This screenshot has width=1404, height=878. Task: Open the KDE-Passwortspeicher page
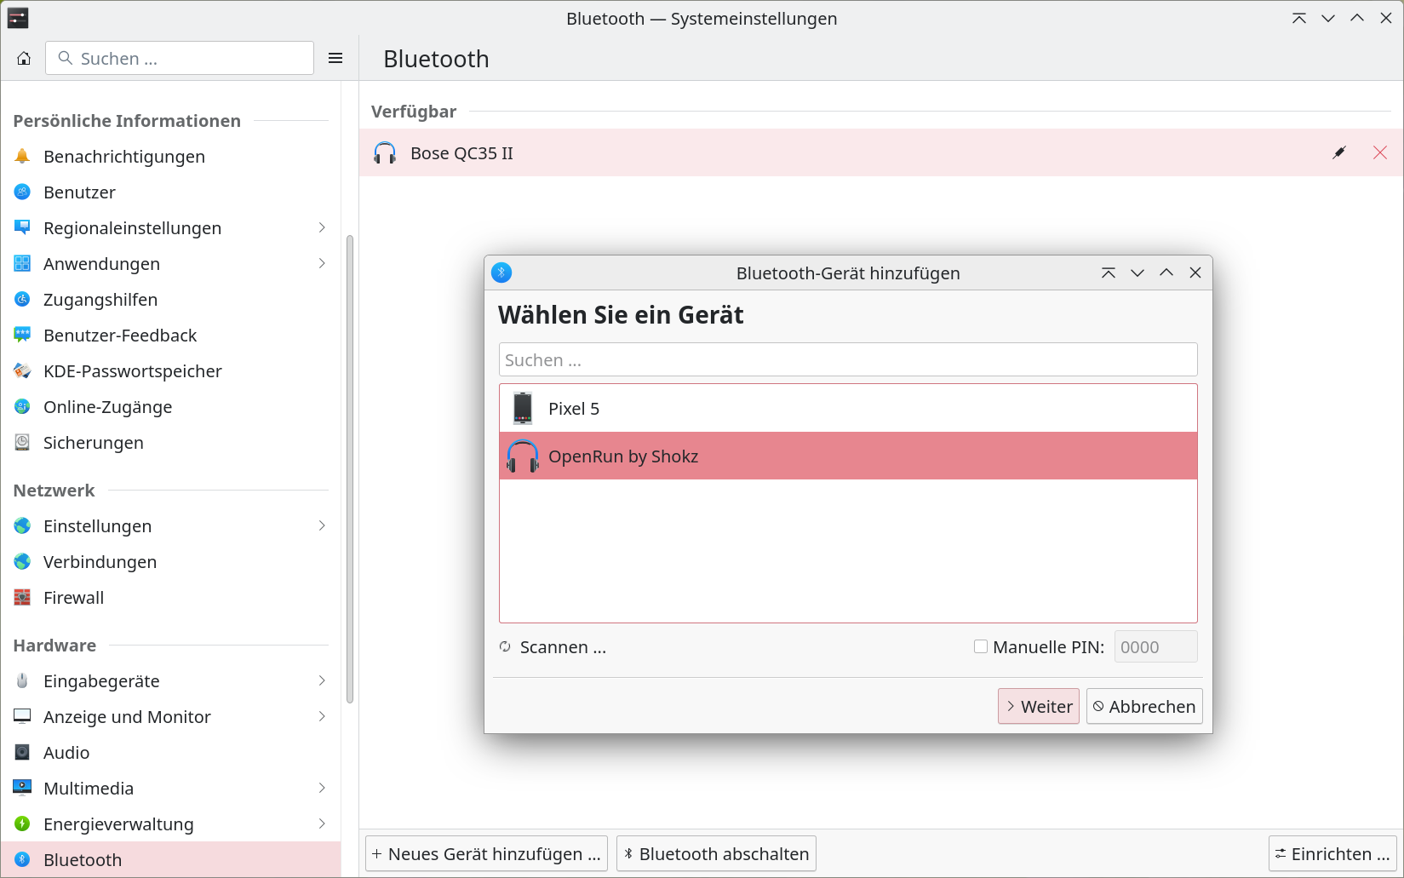(171, 371)
